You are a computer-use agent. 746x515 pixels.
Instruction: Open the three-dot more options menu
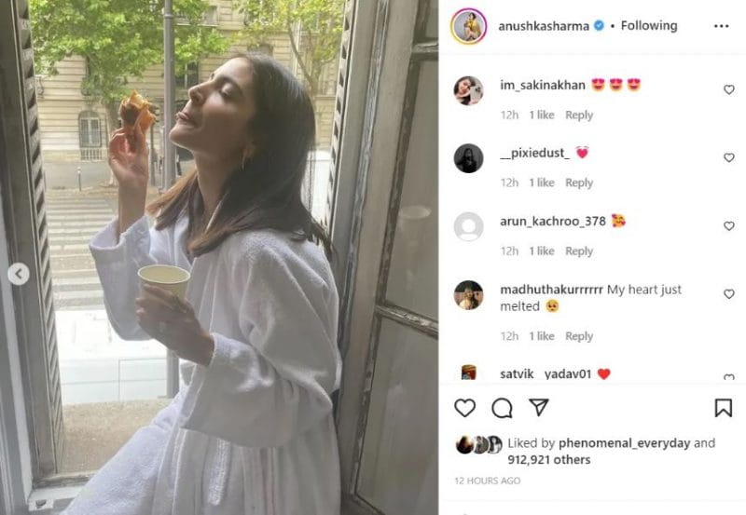721,26
